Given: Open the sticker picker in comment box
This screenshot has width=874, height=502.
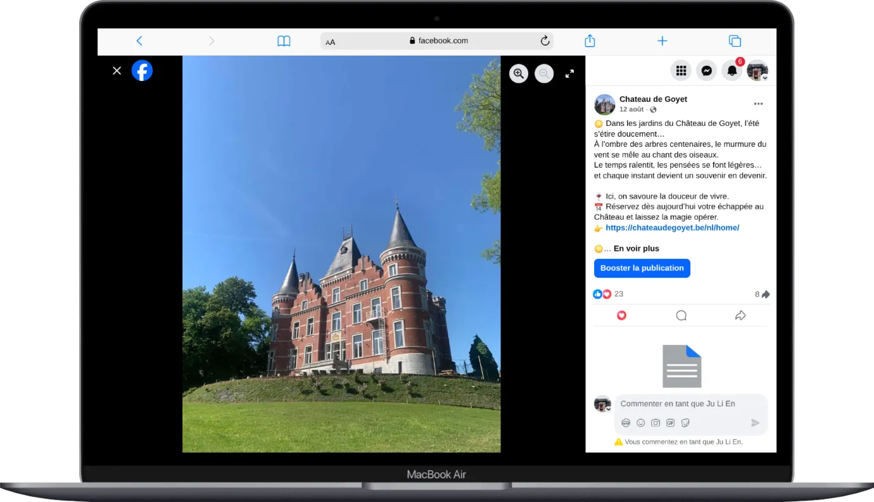Looking at the screenshot, I should click(685, 423).
